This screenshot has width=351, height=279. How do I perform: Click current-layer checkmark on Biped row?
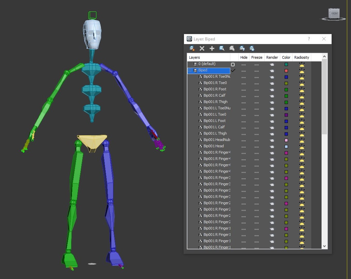(x=233, y=70)
